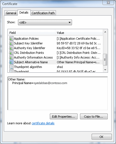The width and height of the screenshot is (116, 144).
Task: Click the Value column header
Action: pos(79,33)
